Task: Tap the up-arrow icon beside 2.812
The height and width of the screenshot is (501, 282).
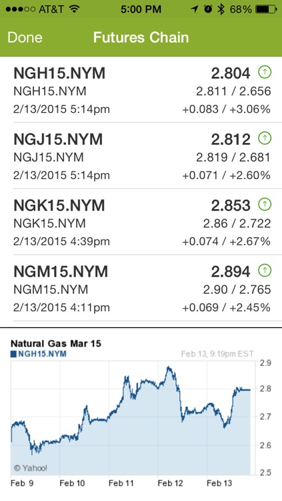Action: pos(265,138)
